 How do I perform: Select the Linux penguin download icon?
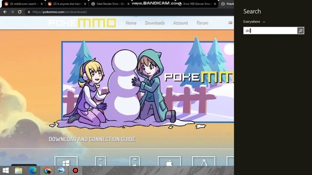(204, 161)
